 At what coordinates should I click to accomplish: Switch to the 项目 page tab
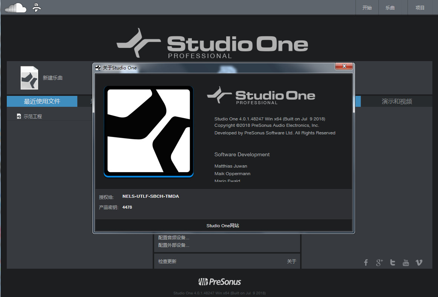(x=420, y=8)
